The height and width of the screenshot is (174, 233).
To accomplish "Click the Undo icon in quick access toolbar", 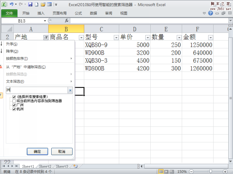I will coord(11,4).
